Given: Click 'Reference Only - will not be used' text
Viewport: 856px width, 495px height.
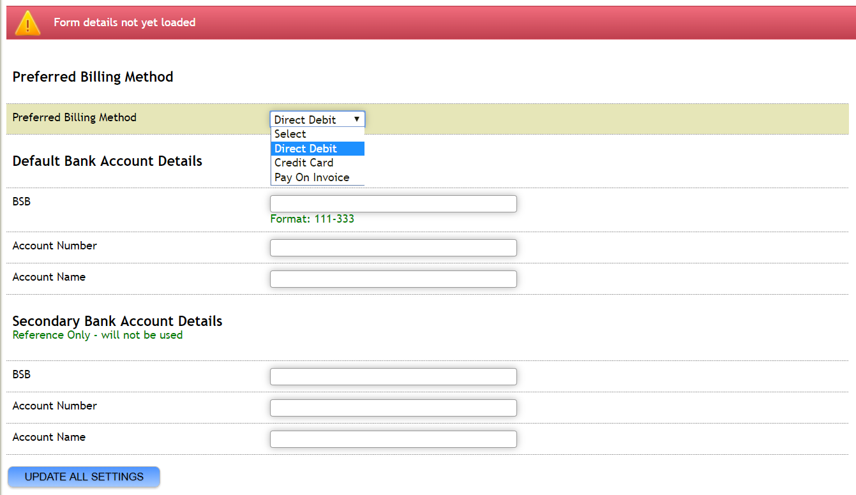Looking at the screenshot, I should pyautogui.click(x=97, y=335).
